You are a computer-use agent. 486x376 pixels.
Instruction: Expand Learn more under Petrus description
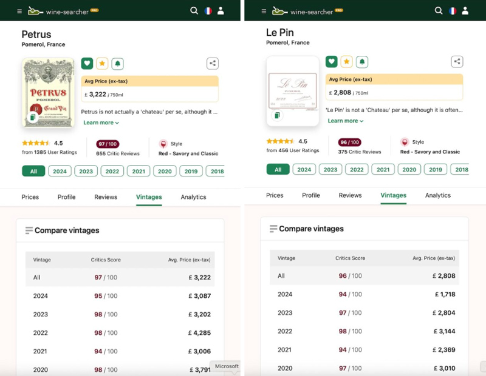pyautogui.click(x=101, y=123)
